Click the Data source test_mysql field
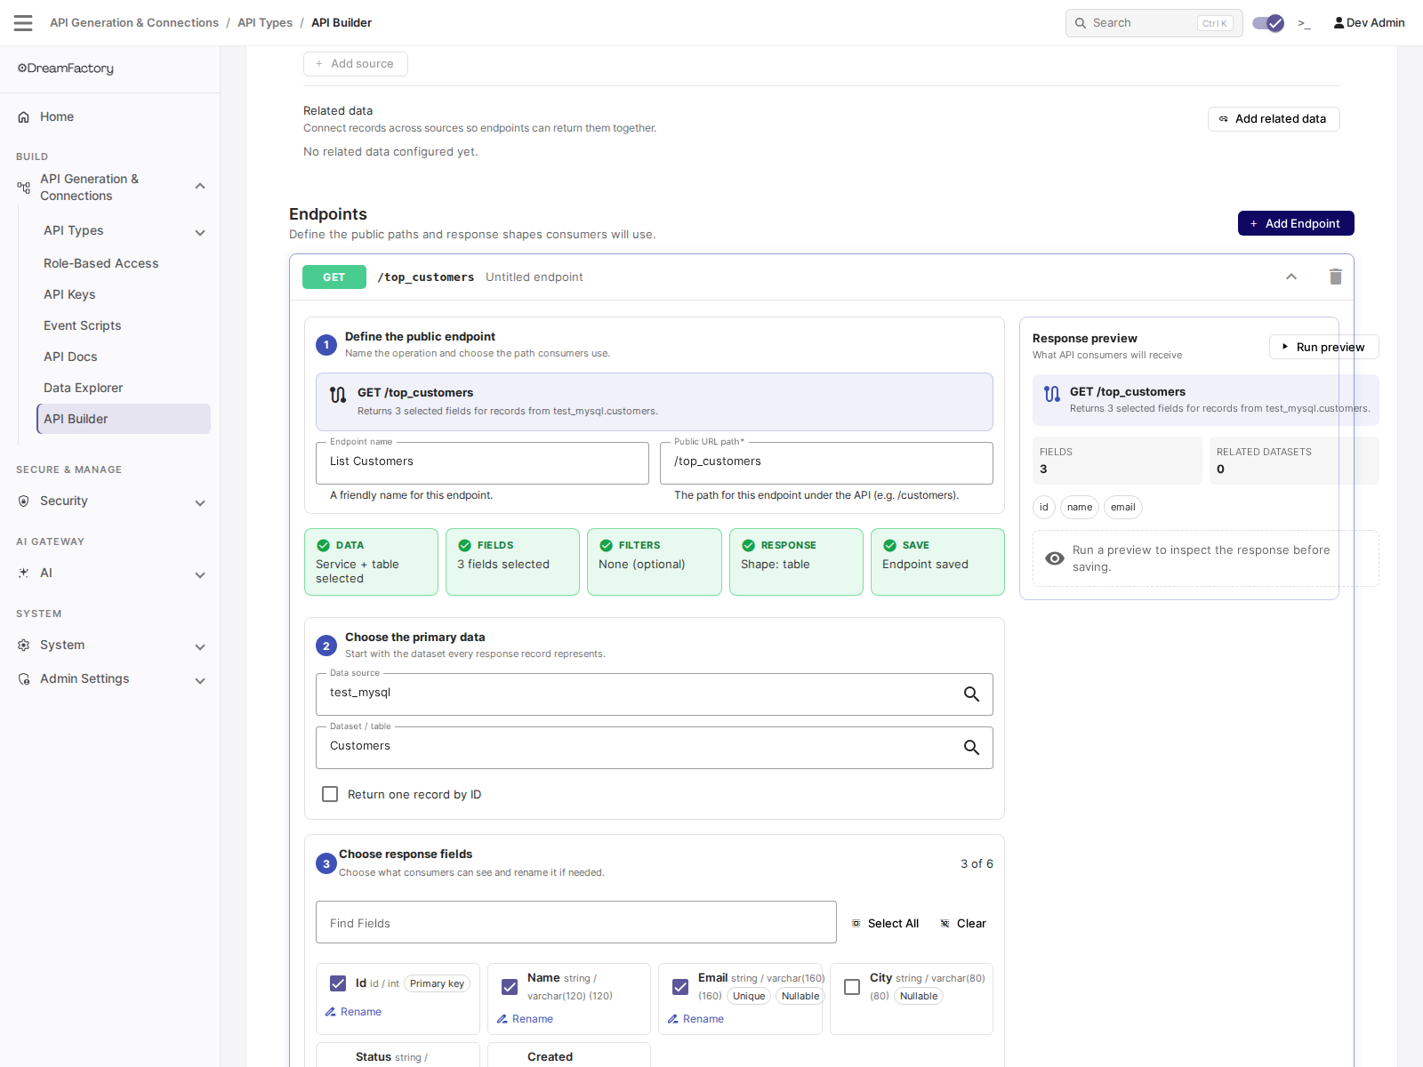 tap(655, 694)
